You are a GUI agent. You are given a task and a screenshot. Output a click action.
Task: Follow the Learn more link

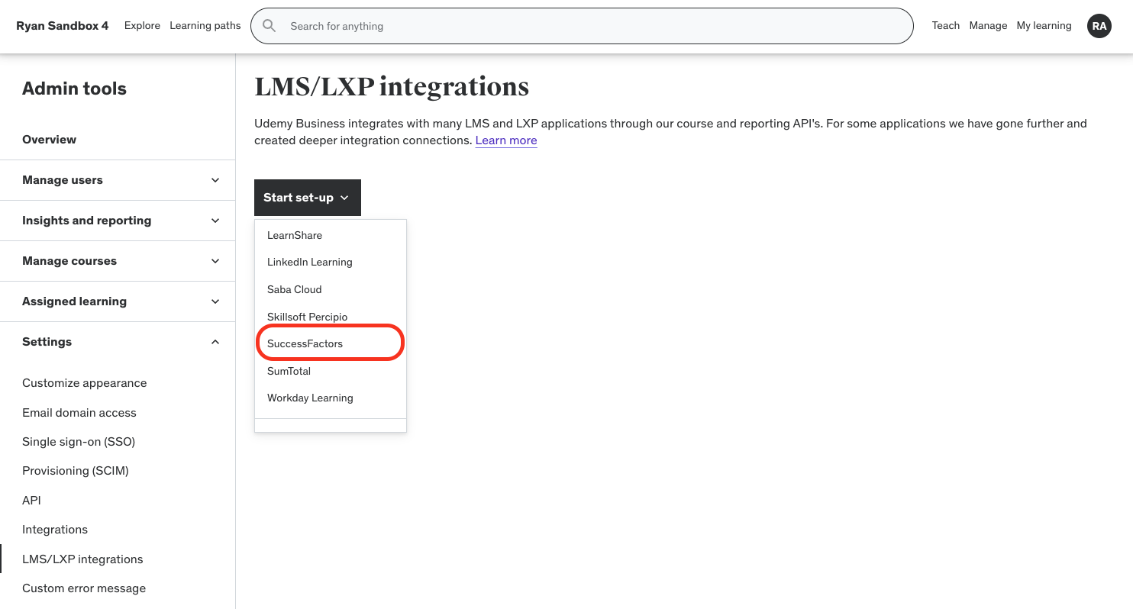pos(506,140)
